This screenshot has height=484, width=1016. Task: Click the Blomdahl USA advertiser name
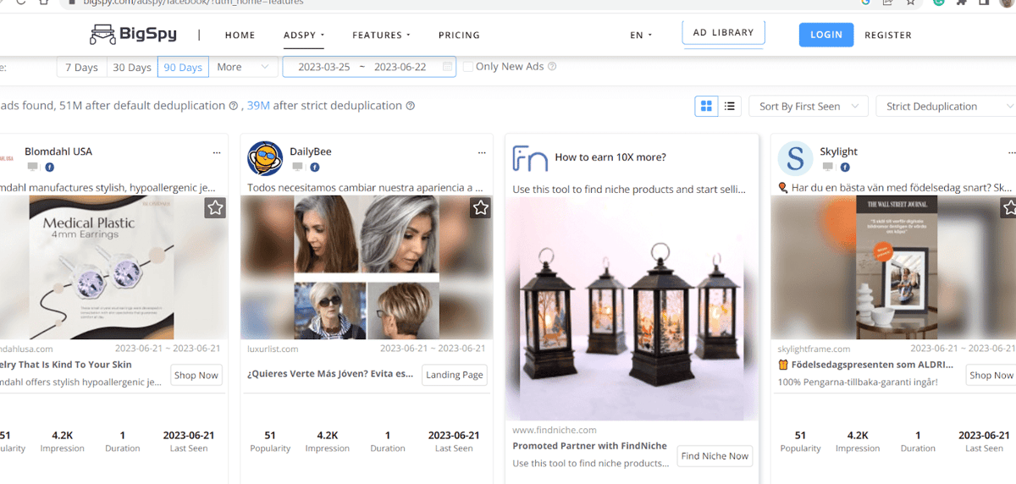(x=58, y=151)
